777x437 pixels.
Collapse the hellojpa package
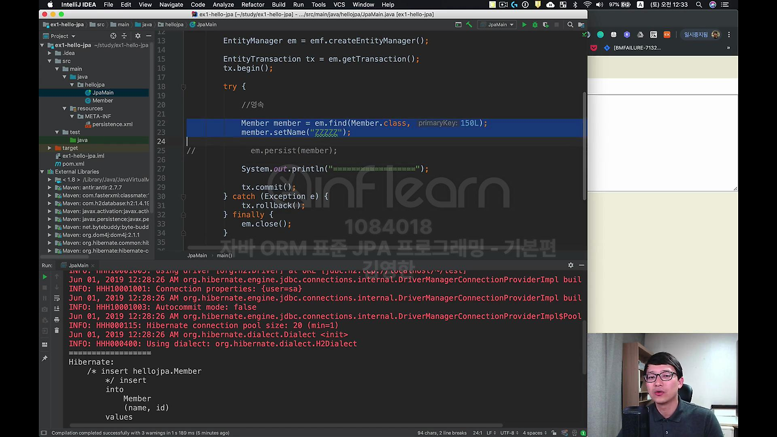click(x=72, y=84)
